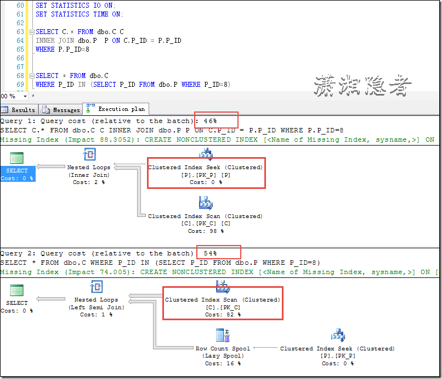
Task: Collapse the SELECT block at line 63
Action: [x=31, y=32]
